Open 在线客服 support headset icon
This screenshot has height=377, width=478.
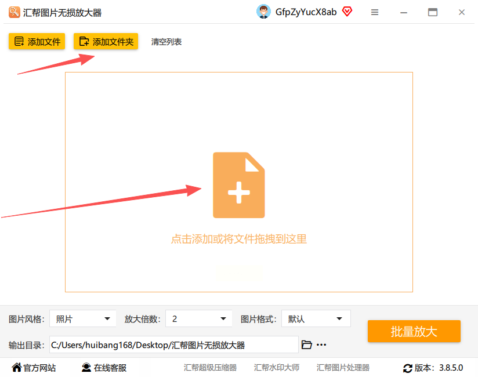coord(86,368)
